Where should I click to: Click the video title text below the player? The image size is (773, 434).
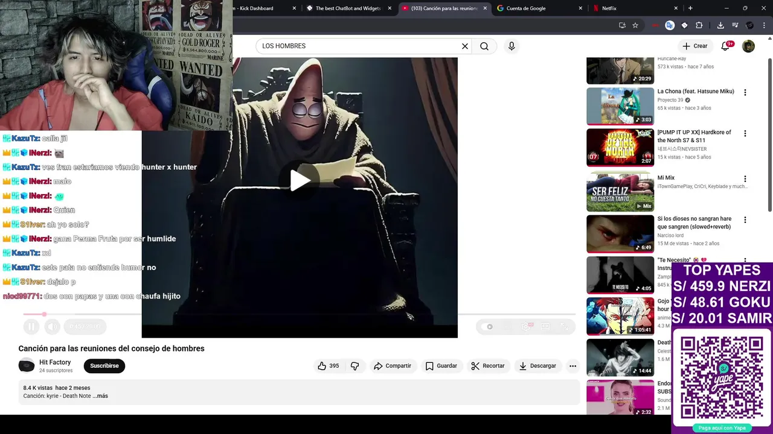point(111,348)
